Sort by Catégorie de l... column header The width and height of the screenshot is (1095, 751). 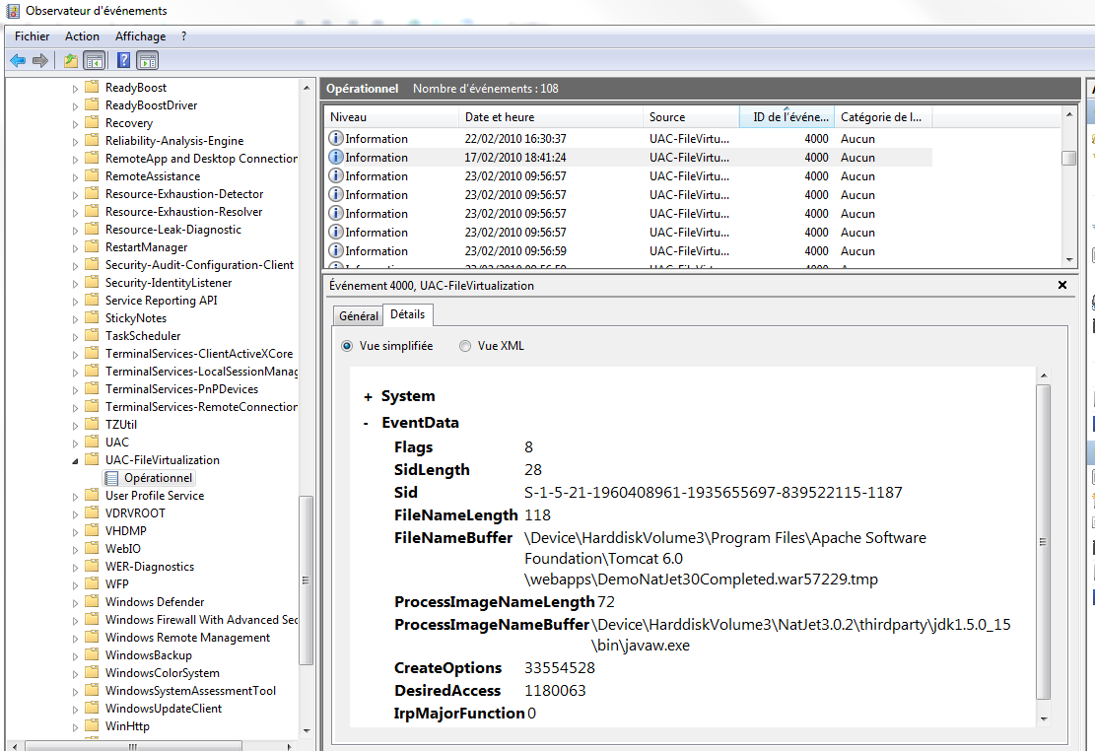[883, 116]
